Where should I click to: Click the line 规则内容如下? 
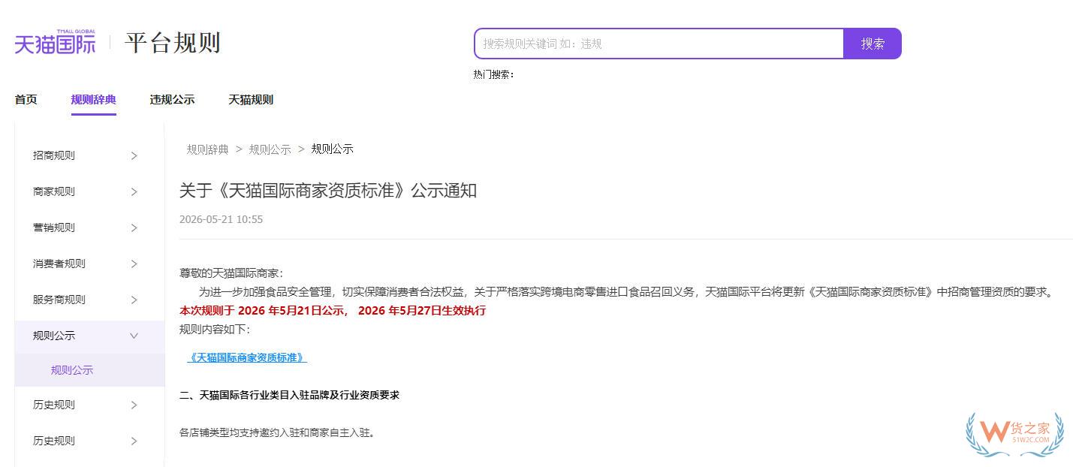click(215, 329)
